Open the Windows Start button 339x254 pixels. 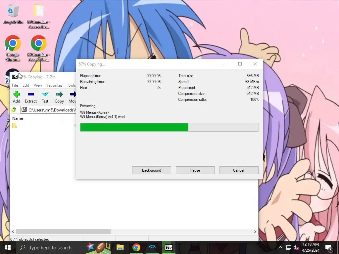pos(8,247)
